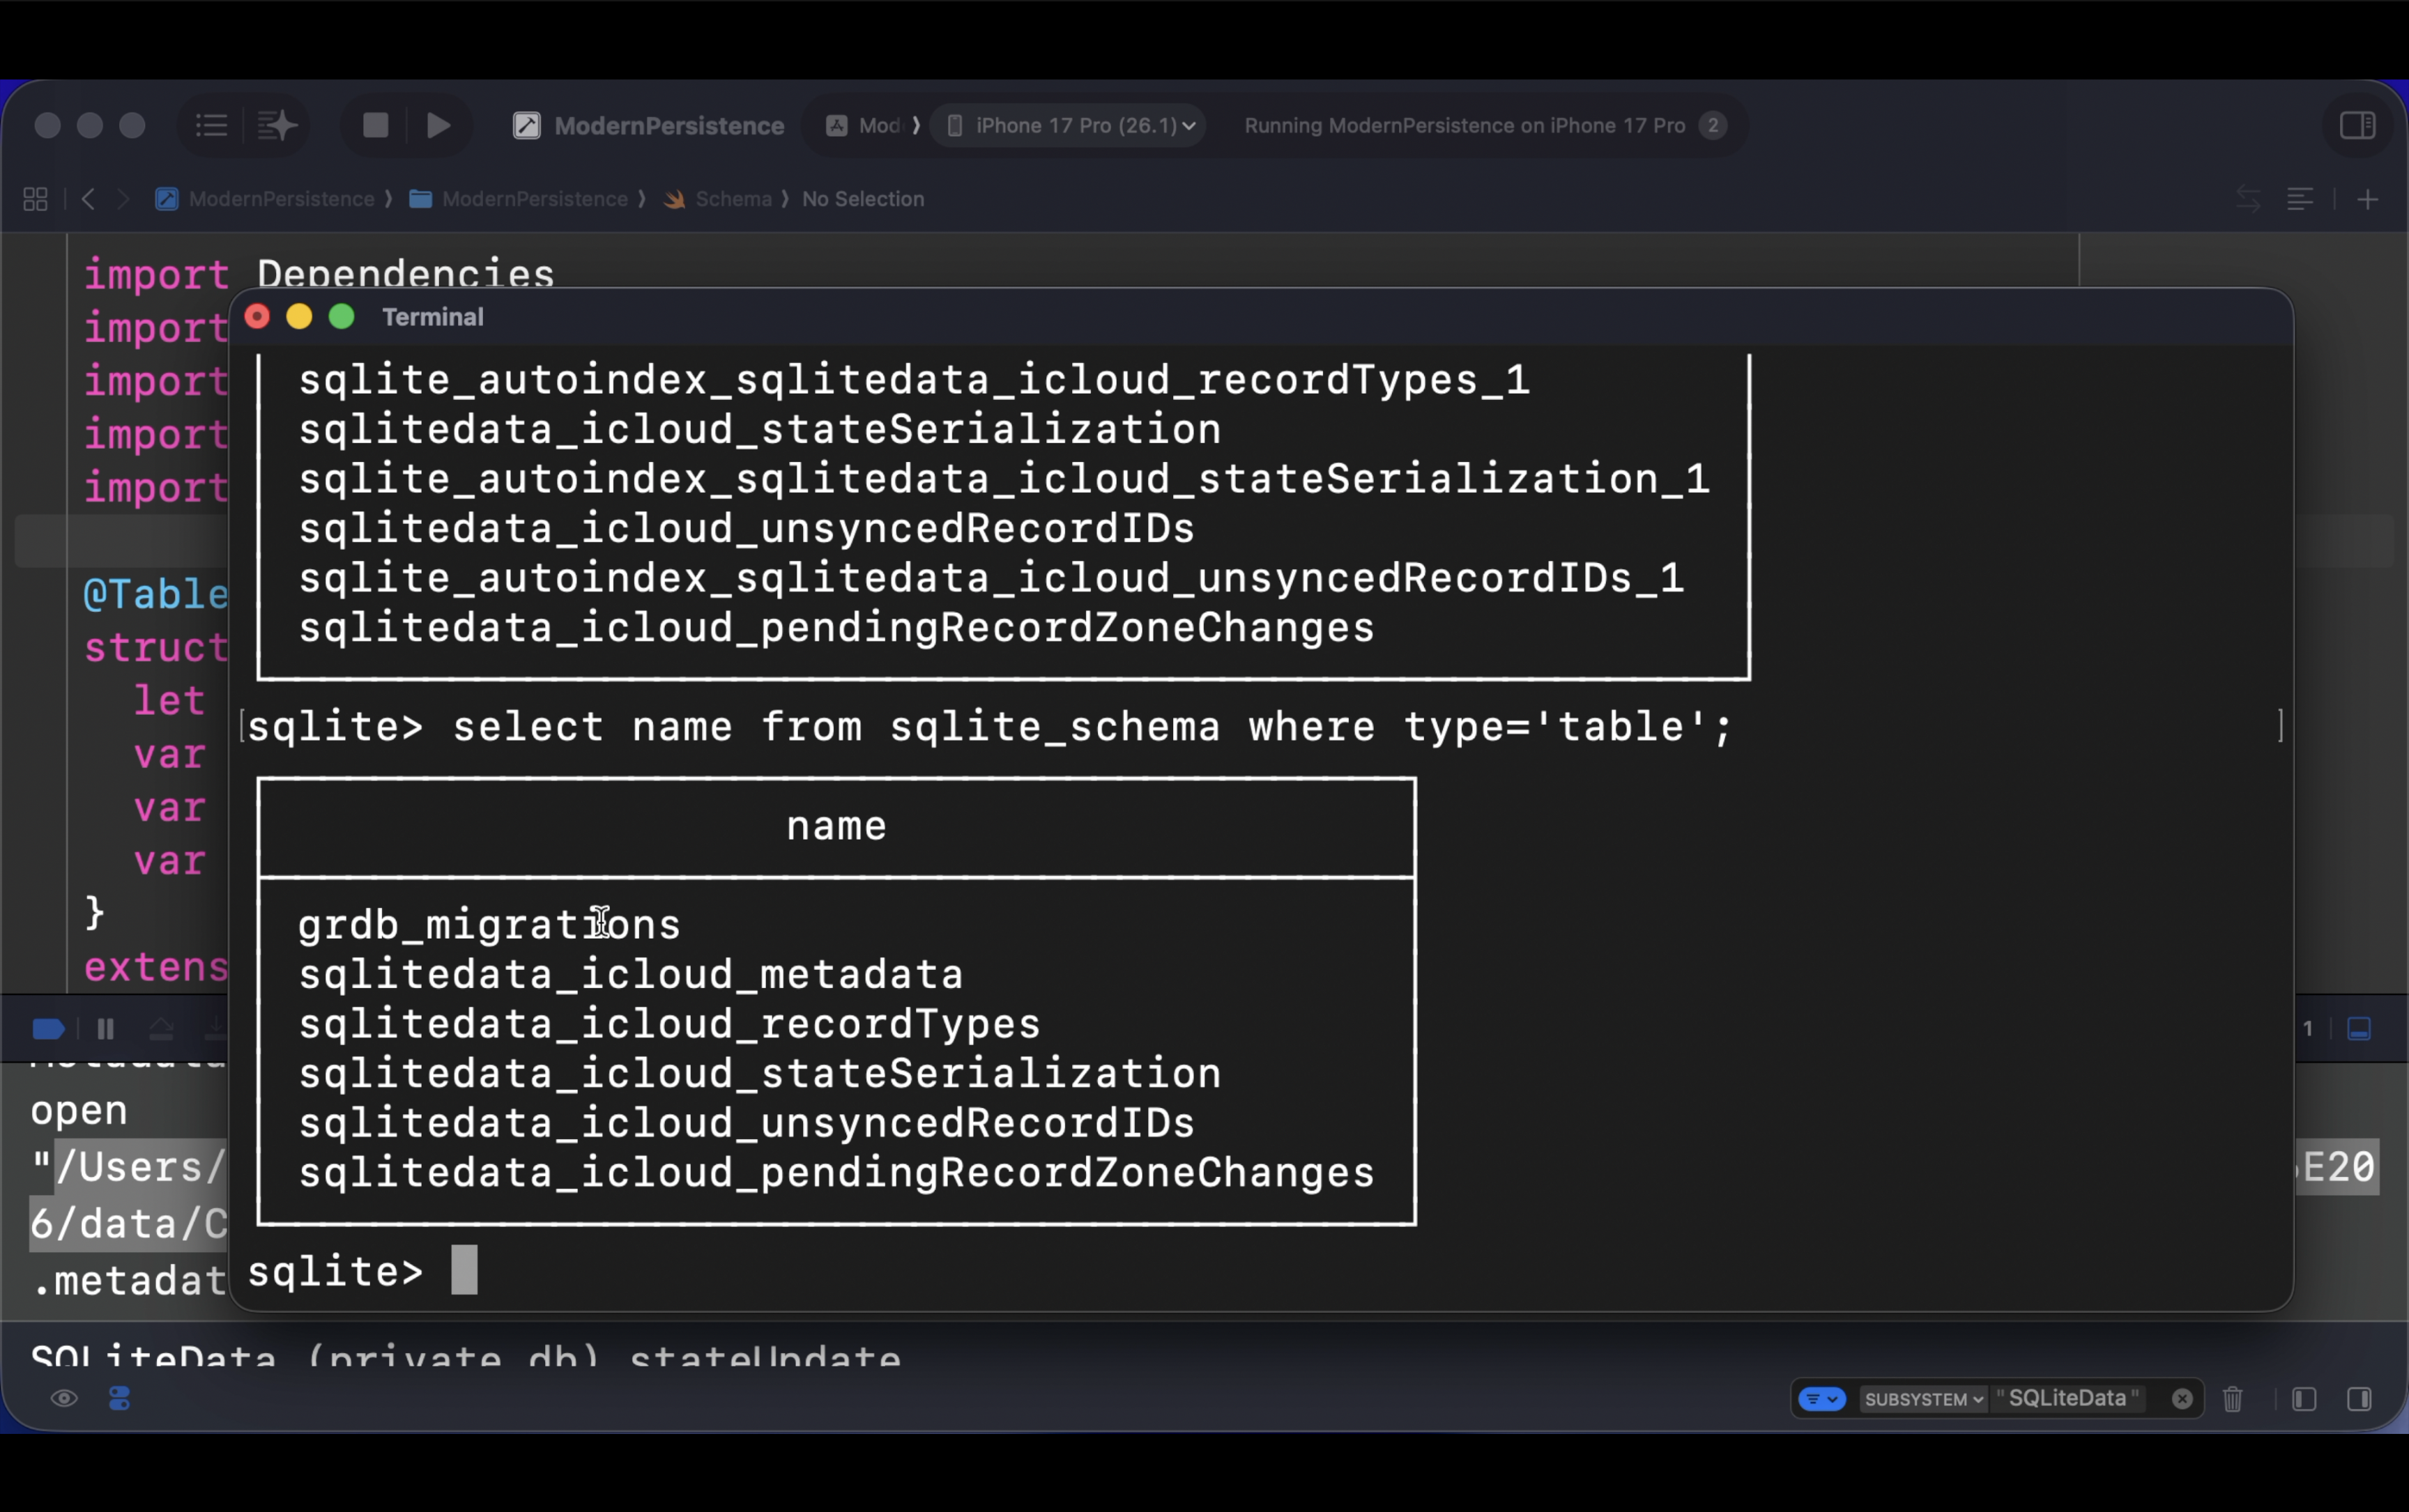This screenshot has height=1512, width=2409.
Task: Click the running activity status text
Action: [1464, 125]
